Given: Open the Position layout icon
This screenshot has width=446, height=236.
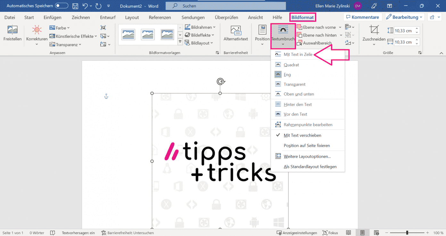Looking at the screenshot, I should pyautogui.click(x=262, y=31).
